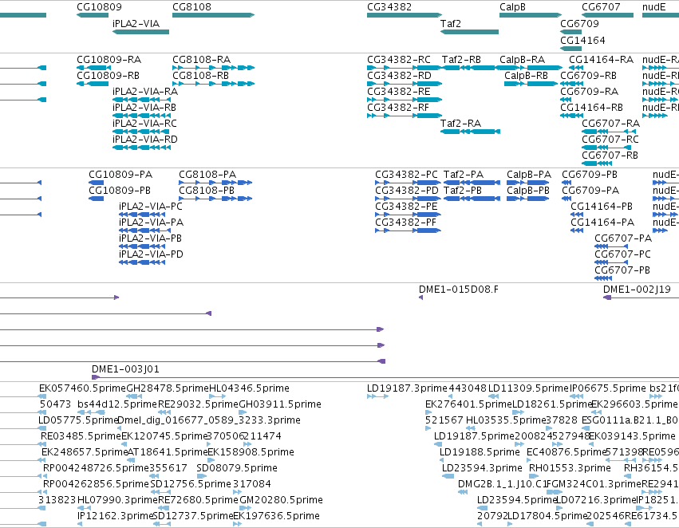Choose transcript iPLA2-VIA-RD
The height and width of the screenshot is (528, 679).
click(x=145, y=140)
